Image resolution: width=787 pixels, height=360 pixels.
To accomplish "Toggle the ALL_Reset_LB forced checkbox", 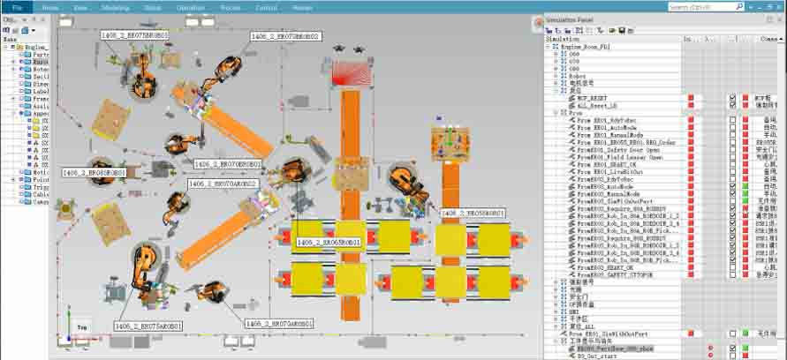I will click(x=732, y=105).
